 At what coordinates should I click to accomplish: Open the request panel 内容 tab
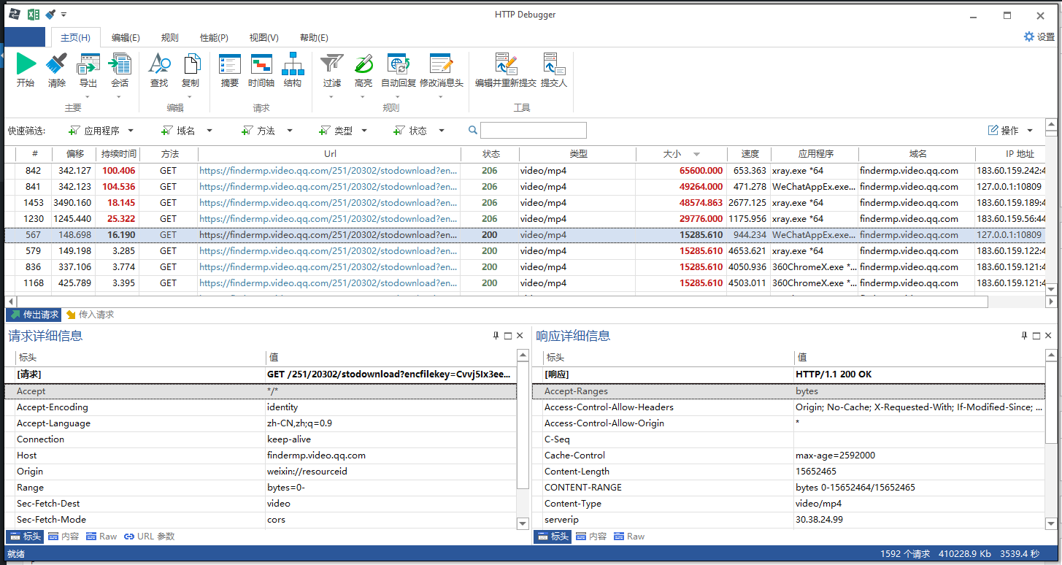pos(63,537)
